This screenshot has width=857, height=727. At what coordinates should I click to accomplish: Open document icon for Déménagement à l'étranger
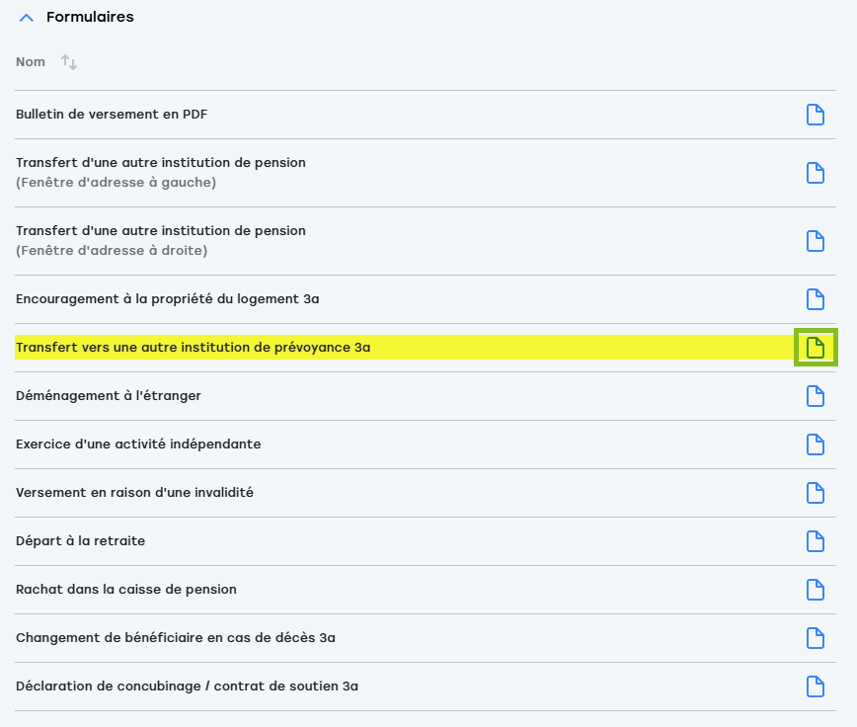816,396
